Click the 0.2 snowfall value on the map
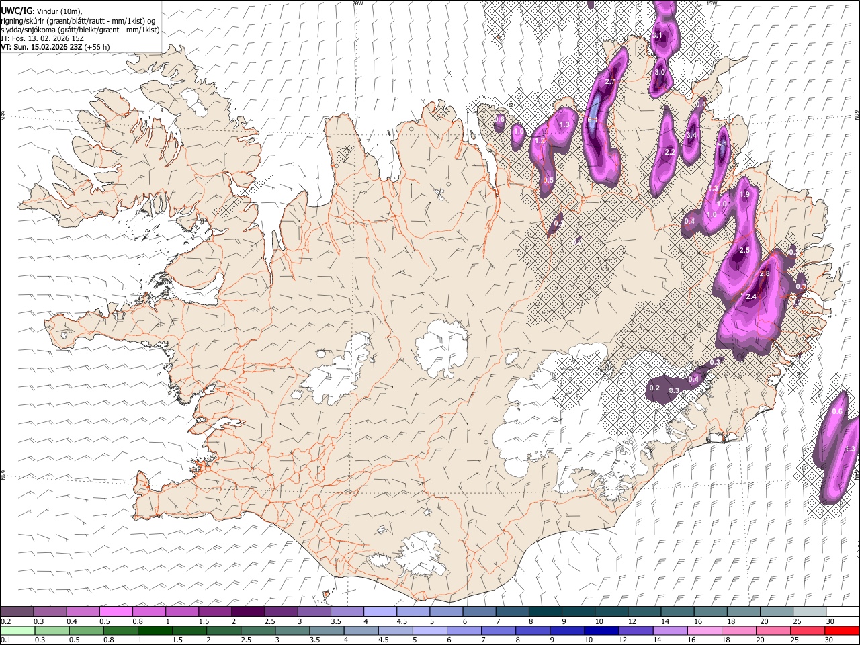Screen dimensions: 860x645 click(x=654, y=388)
